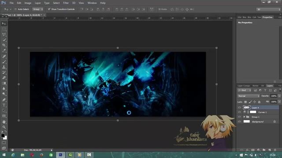Add a layer mask to Layer 4
Screen dimensions: 282x158
pos(253,150)
